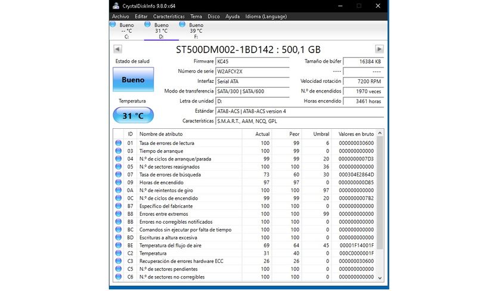Image resolution: width=477 pixels, height=291 pixels.
Task: Click the buffer size field 16384 KB
Action: tap(363, 61)
